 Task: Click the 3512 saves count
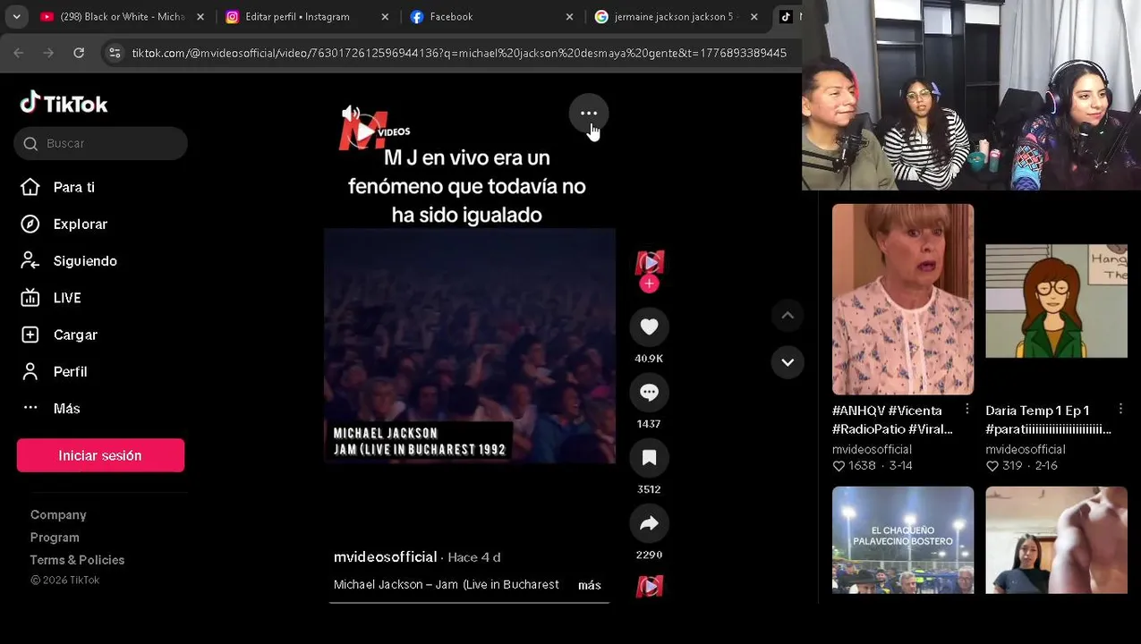[x=649, y=489]
